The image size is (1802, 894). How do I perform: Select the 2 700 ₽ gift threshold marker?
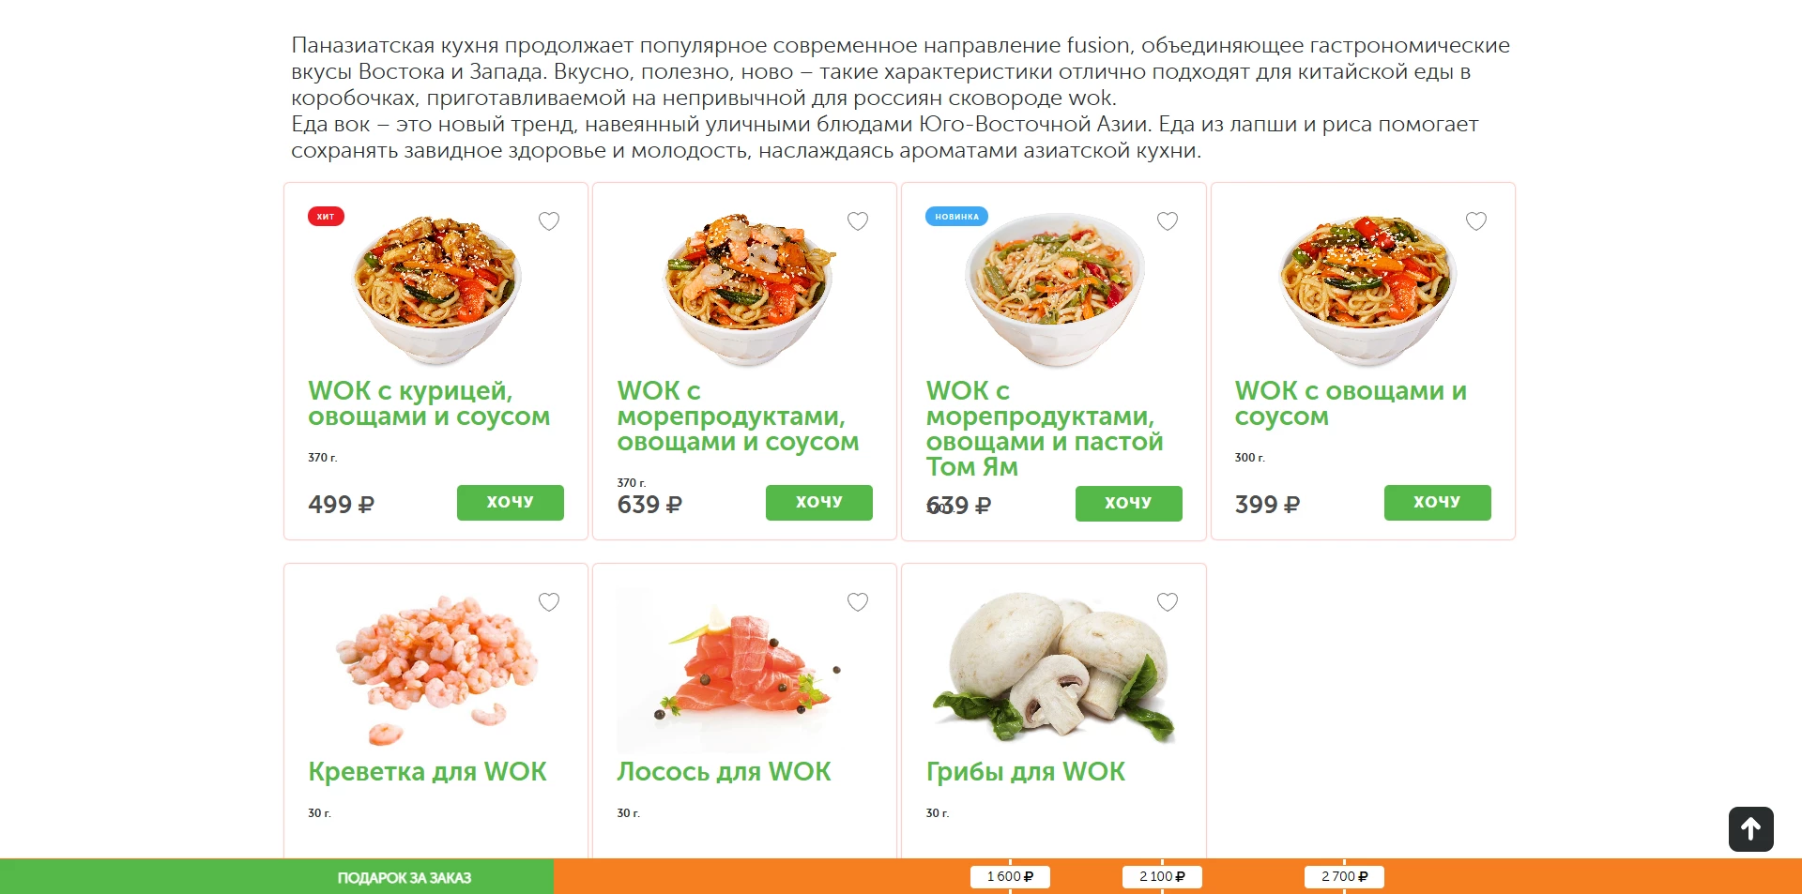[1344, 877]
